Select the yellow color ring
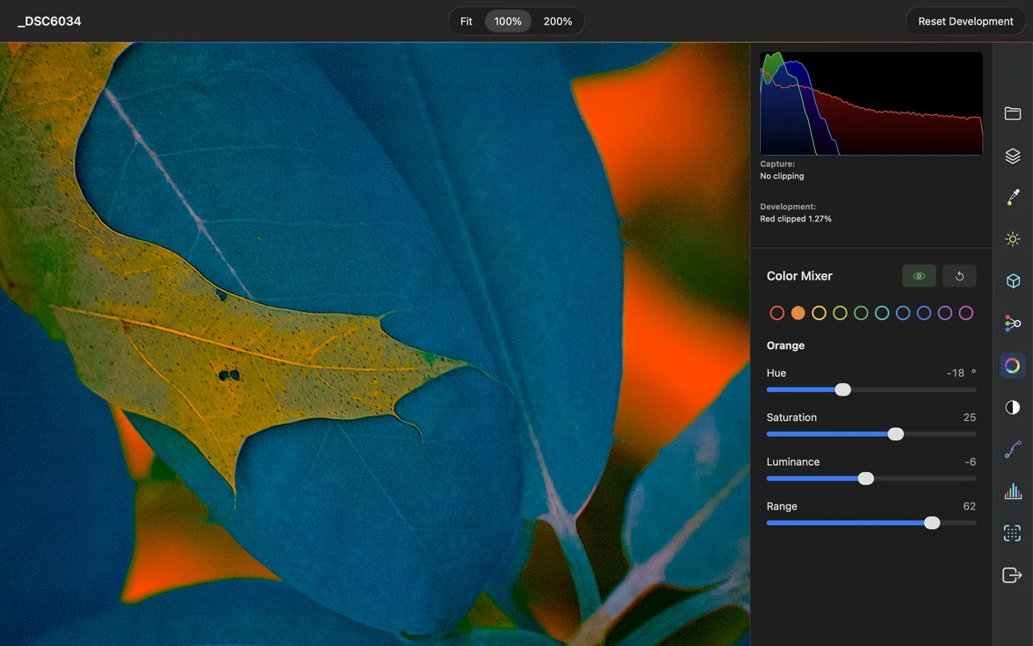Image resolution: width=1033 pixels, height=646 pixels. (819, 313)
